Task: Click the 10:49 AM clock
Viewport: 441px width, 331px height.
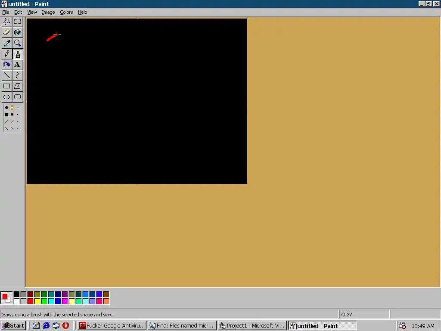Action: tap(423, 326)
